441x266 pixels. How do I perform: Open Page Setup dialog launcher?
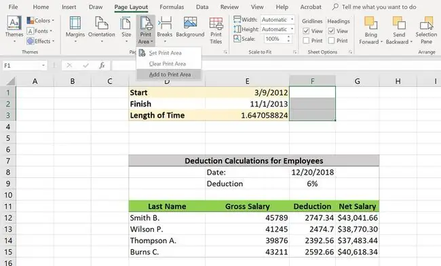coord(225,52)
